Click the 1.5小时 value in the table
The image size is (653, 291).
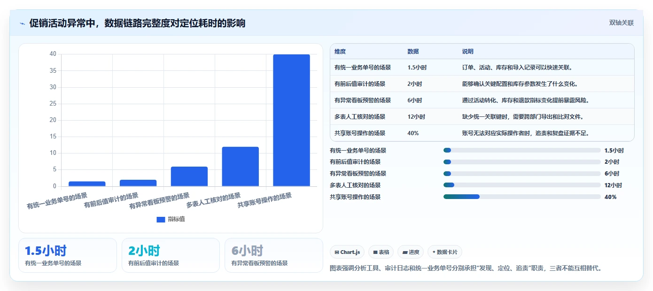click(417, 68)
